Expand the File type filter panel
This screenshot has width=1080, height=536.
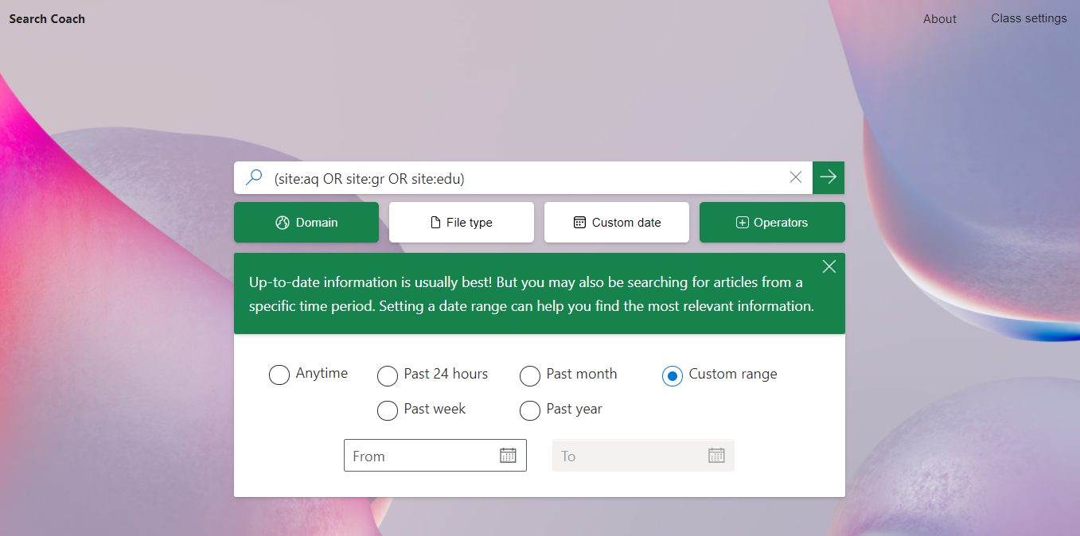pos(462,223)
